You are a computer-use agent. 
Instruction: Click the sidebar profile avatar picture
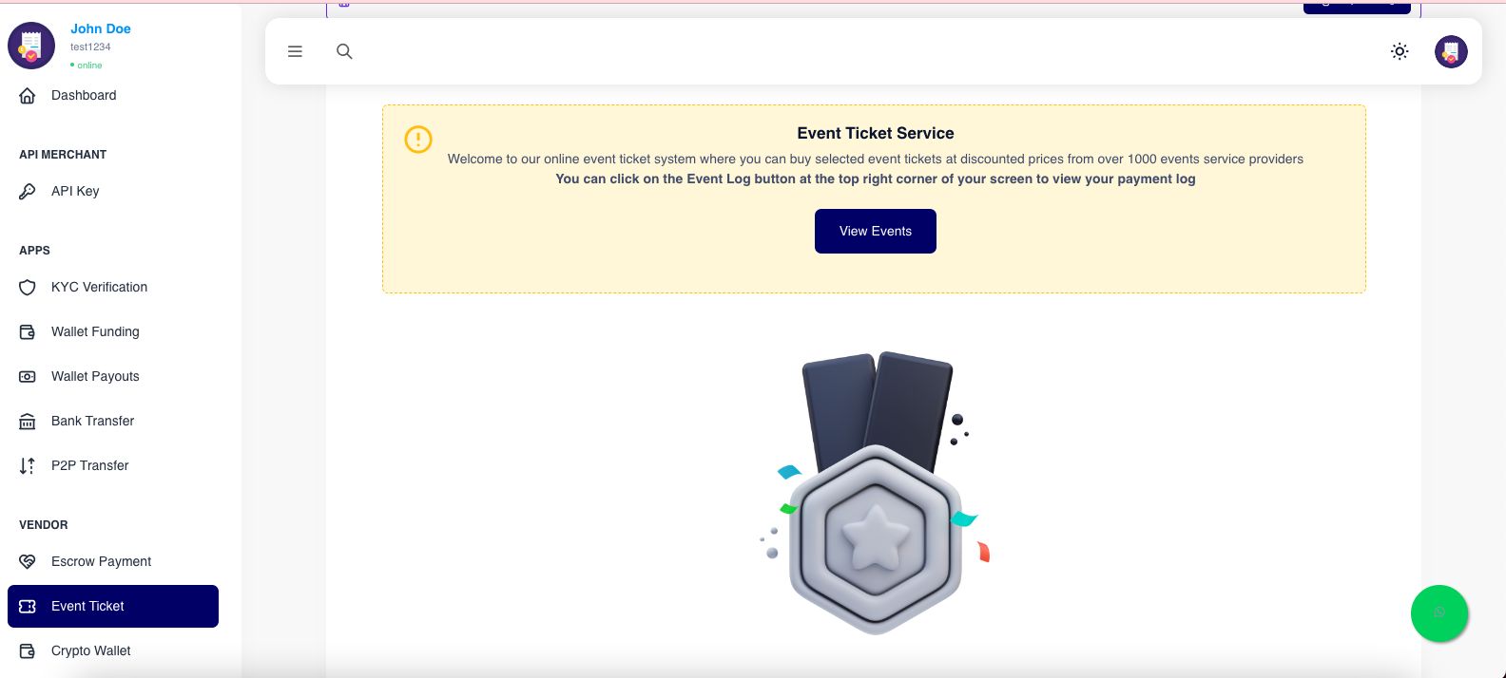31,46
